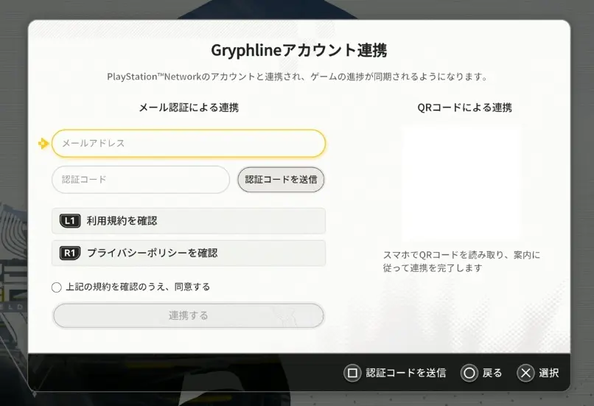
Task: Click the L1 button icon
Action: tap(69, 220)
